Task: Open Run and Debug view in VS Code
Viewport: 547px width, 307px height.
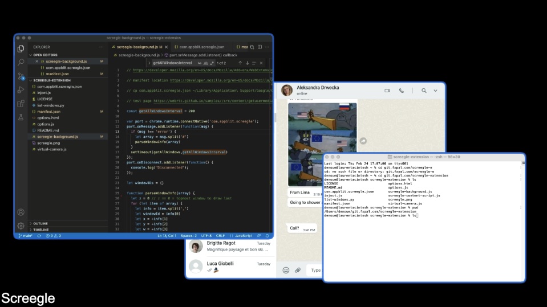Action: pyautogui.click(x=21, y=90)
